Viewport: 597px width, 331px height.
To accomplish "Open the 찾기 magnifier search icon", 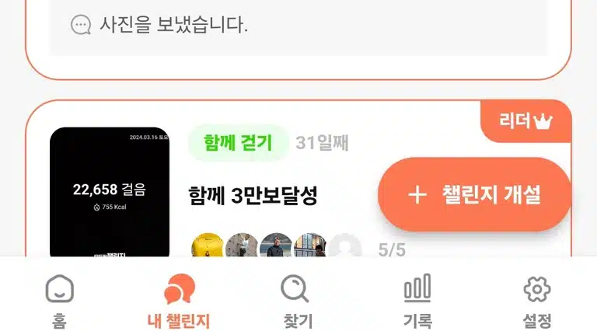I will 295,289.
